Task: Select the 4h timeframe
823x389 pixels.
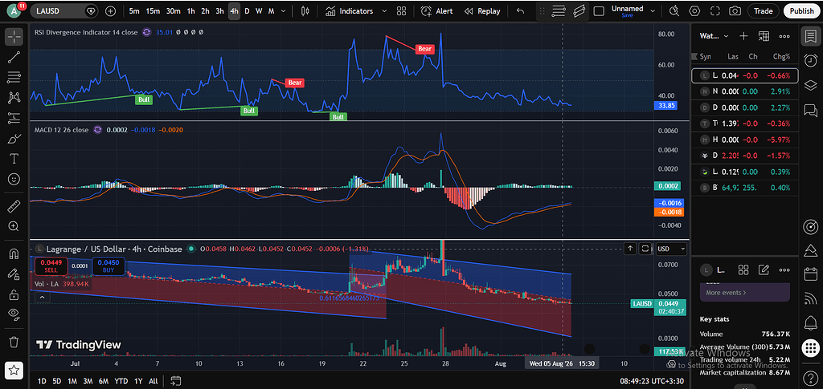Action: (234, 11)
